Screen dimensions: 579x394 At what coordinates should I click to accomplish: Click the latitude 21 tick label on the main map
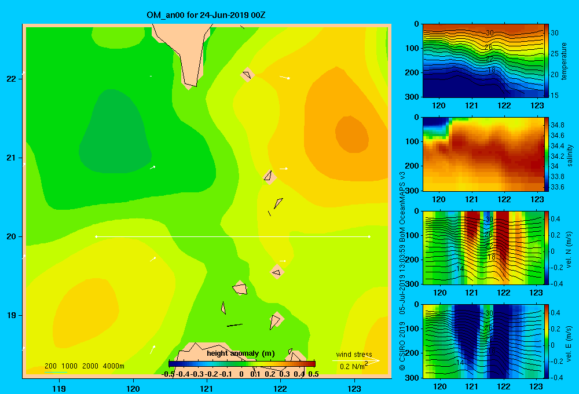[x=12, y=158]
